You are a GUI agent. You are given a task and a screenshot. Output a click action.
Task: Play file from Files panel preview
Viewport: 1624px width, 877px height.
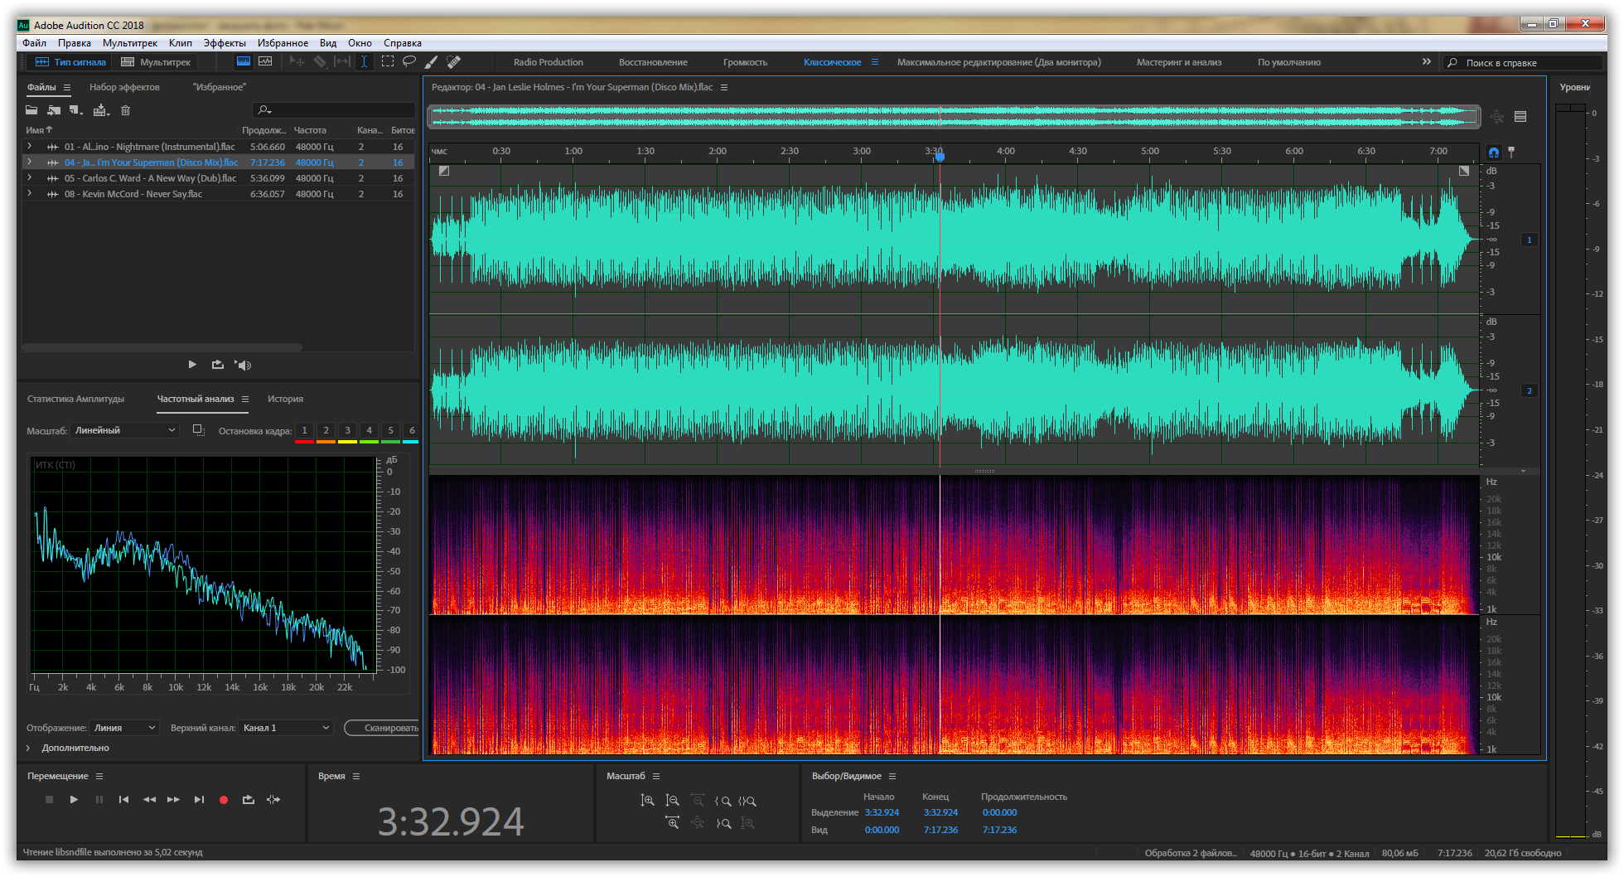192,365
